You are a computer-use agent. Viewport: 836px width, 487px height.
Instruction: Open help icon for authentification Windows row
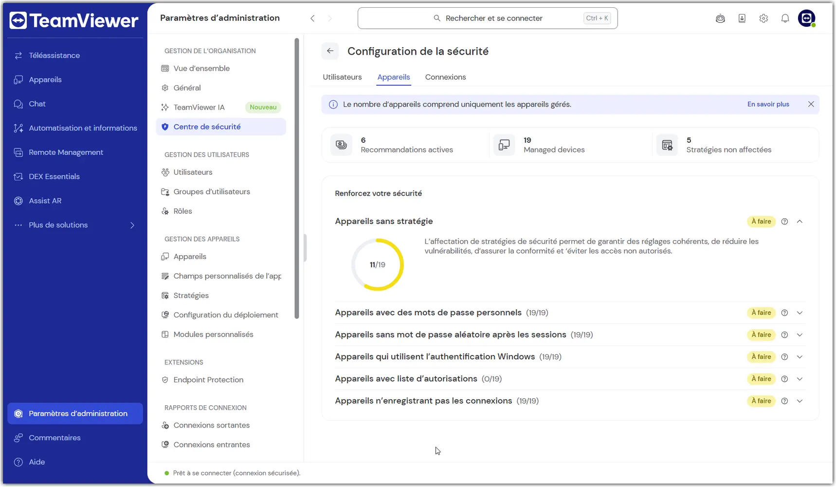tap(784, 357)
